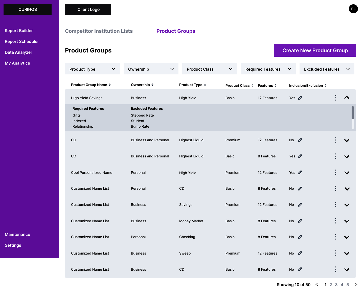Edit inclusion for High Yield Savings row
364x306 pixels.
300,98
